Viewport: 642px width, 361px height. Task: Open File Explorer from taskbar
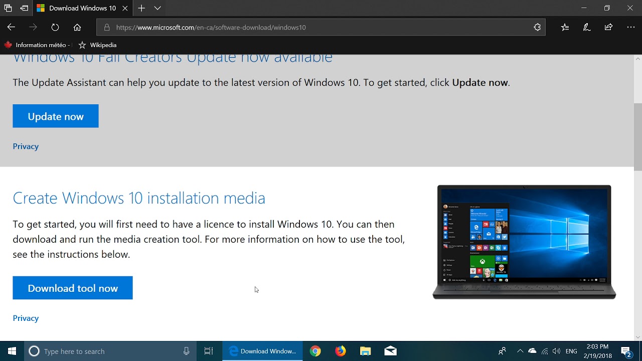pos(365,351)
